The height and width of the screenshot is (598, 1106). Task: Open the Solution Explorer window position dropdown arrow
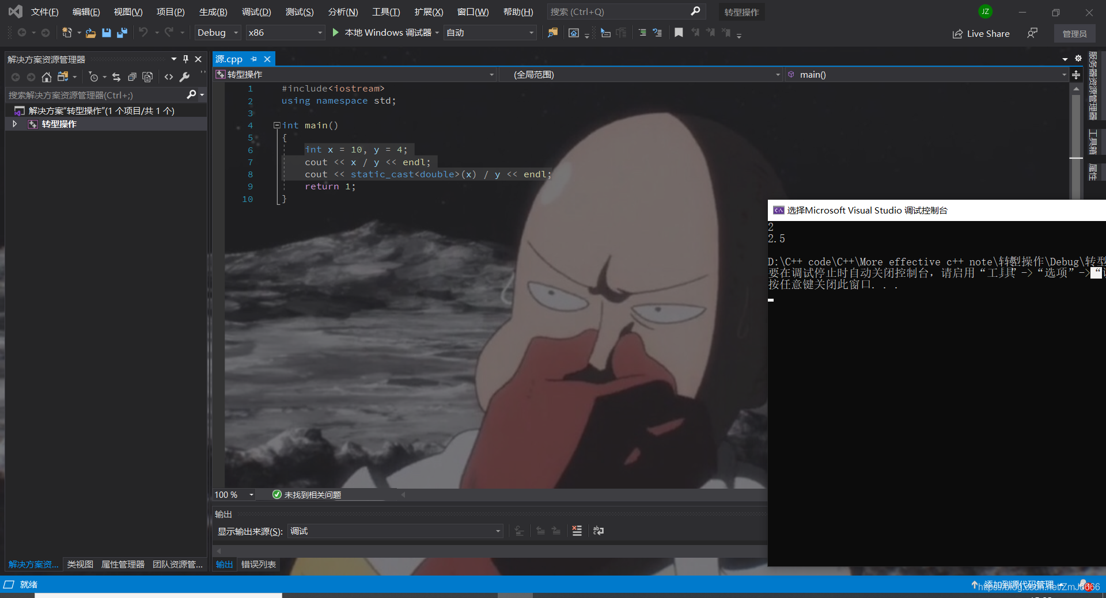click(173, 59)
